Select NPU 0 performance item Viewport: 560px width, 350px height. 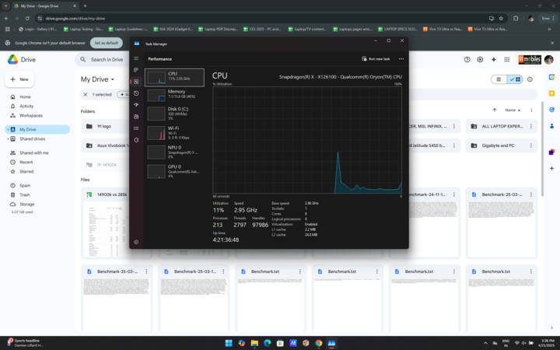(x=175, y=152)
